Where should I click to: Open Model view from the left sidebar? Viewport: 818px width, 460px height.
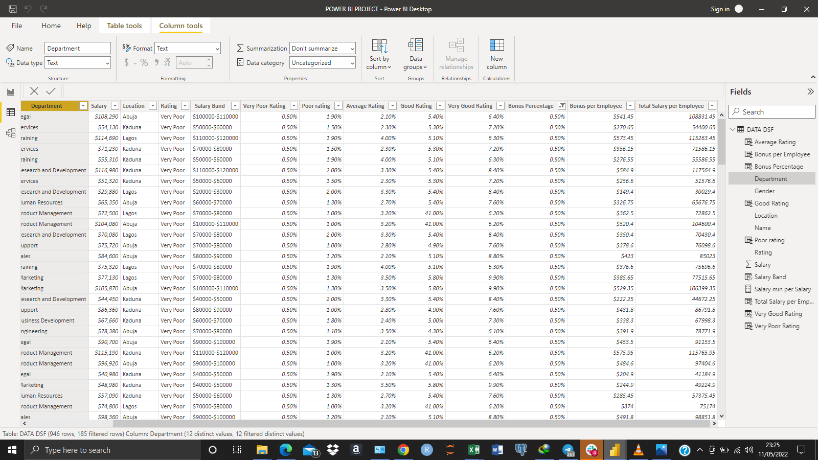pos(11,132)
